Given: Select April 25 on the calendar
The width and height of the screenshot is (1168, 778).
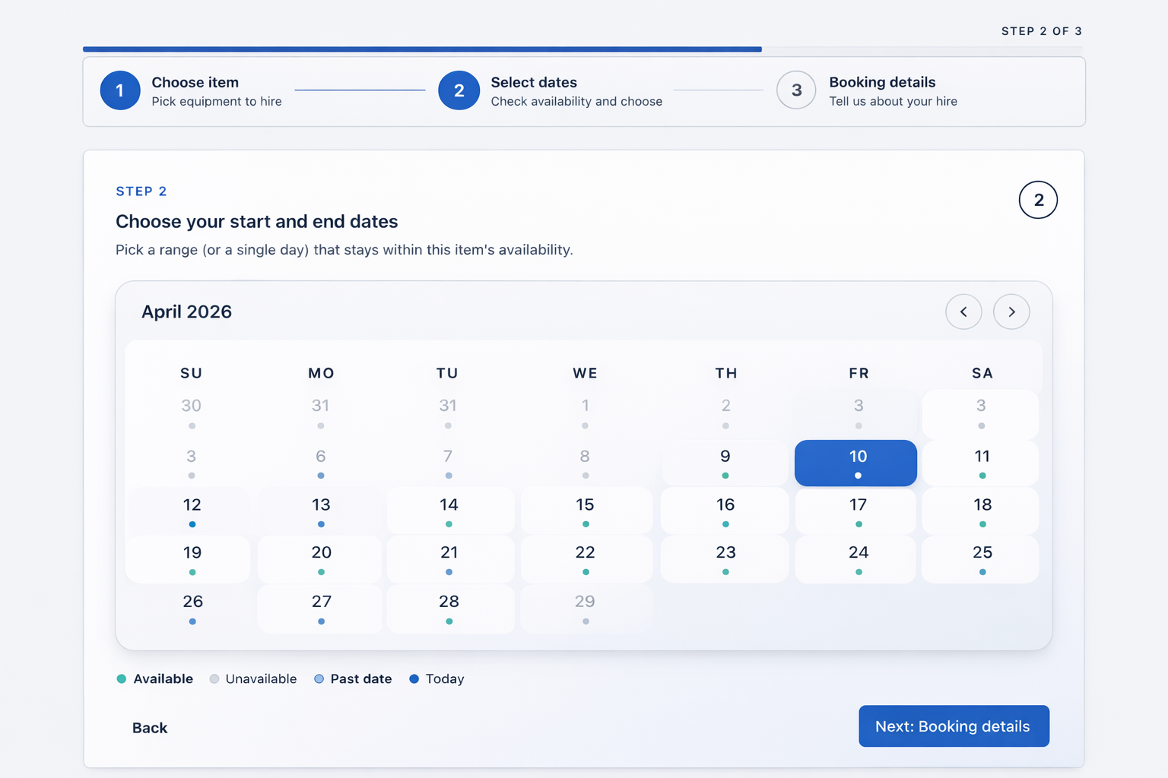Looking at the screenshot, I should tap(982, 558).
